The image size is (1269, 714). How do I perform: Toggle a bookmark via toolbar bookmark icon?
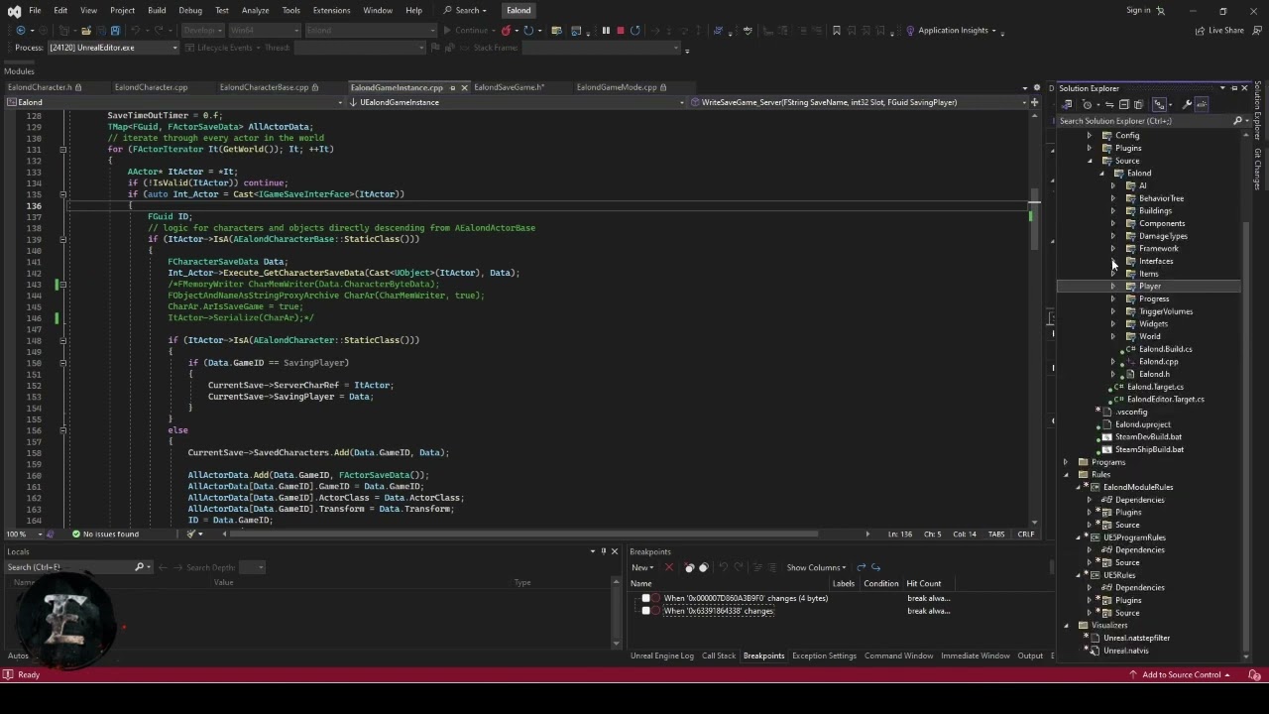pyautogui.click(x=836, y=30)
